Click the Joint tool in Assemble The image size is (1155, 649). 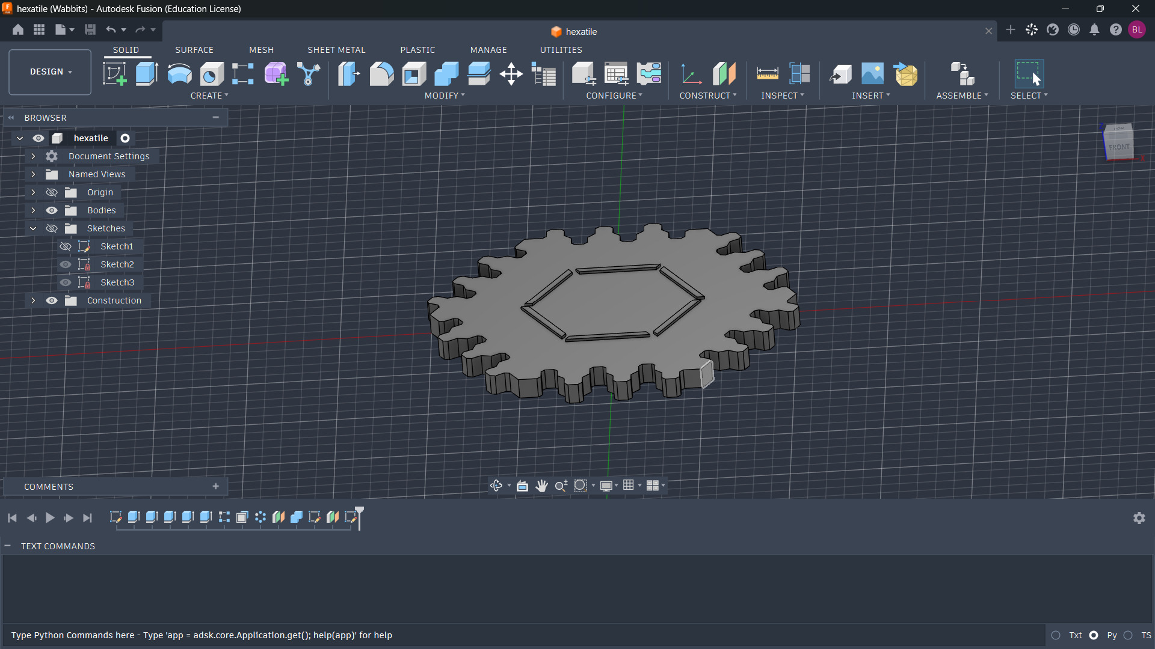[x=962, y=74]
